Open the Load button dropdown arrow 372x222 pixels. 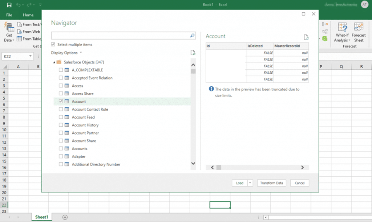pos(250,183)
